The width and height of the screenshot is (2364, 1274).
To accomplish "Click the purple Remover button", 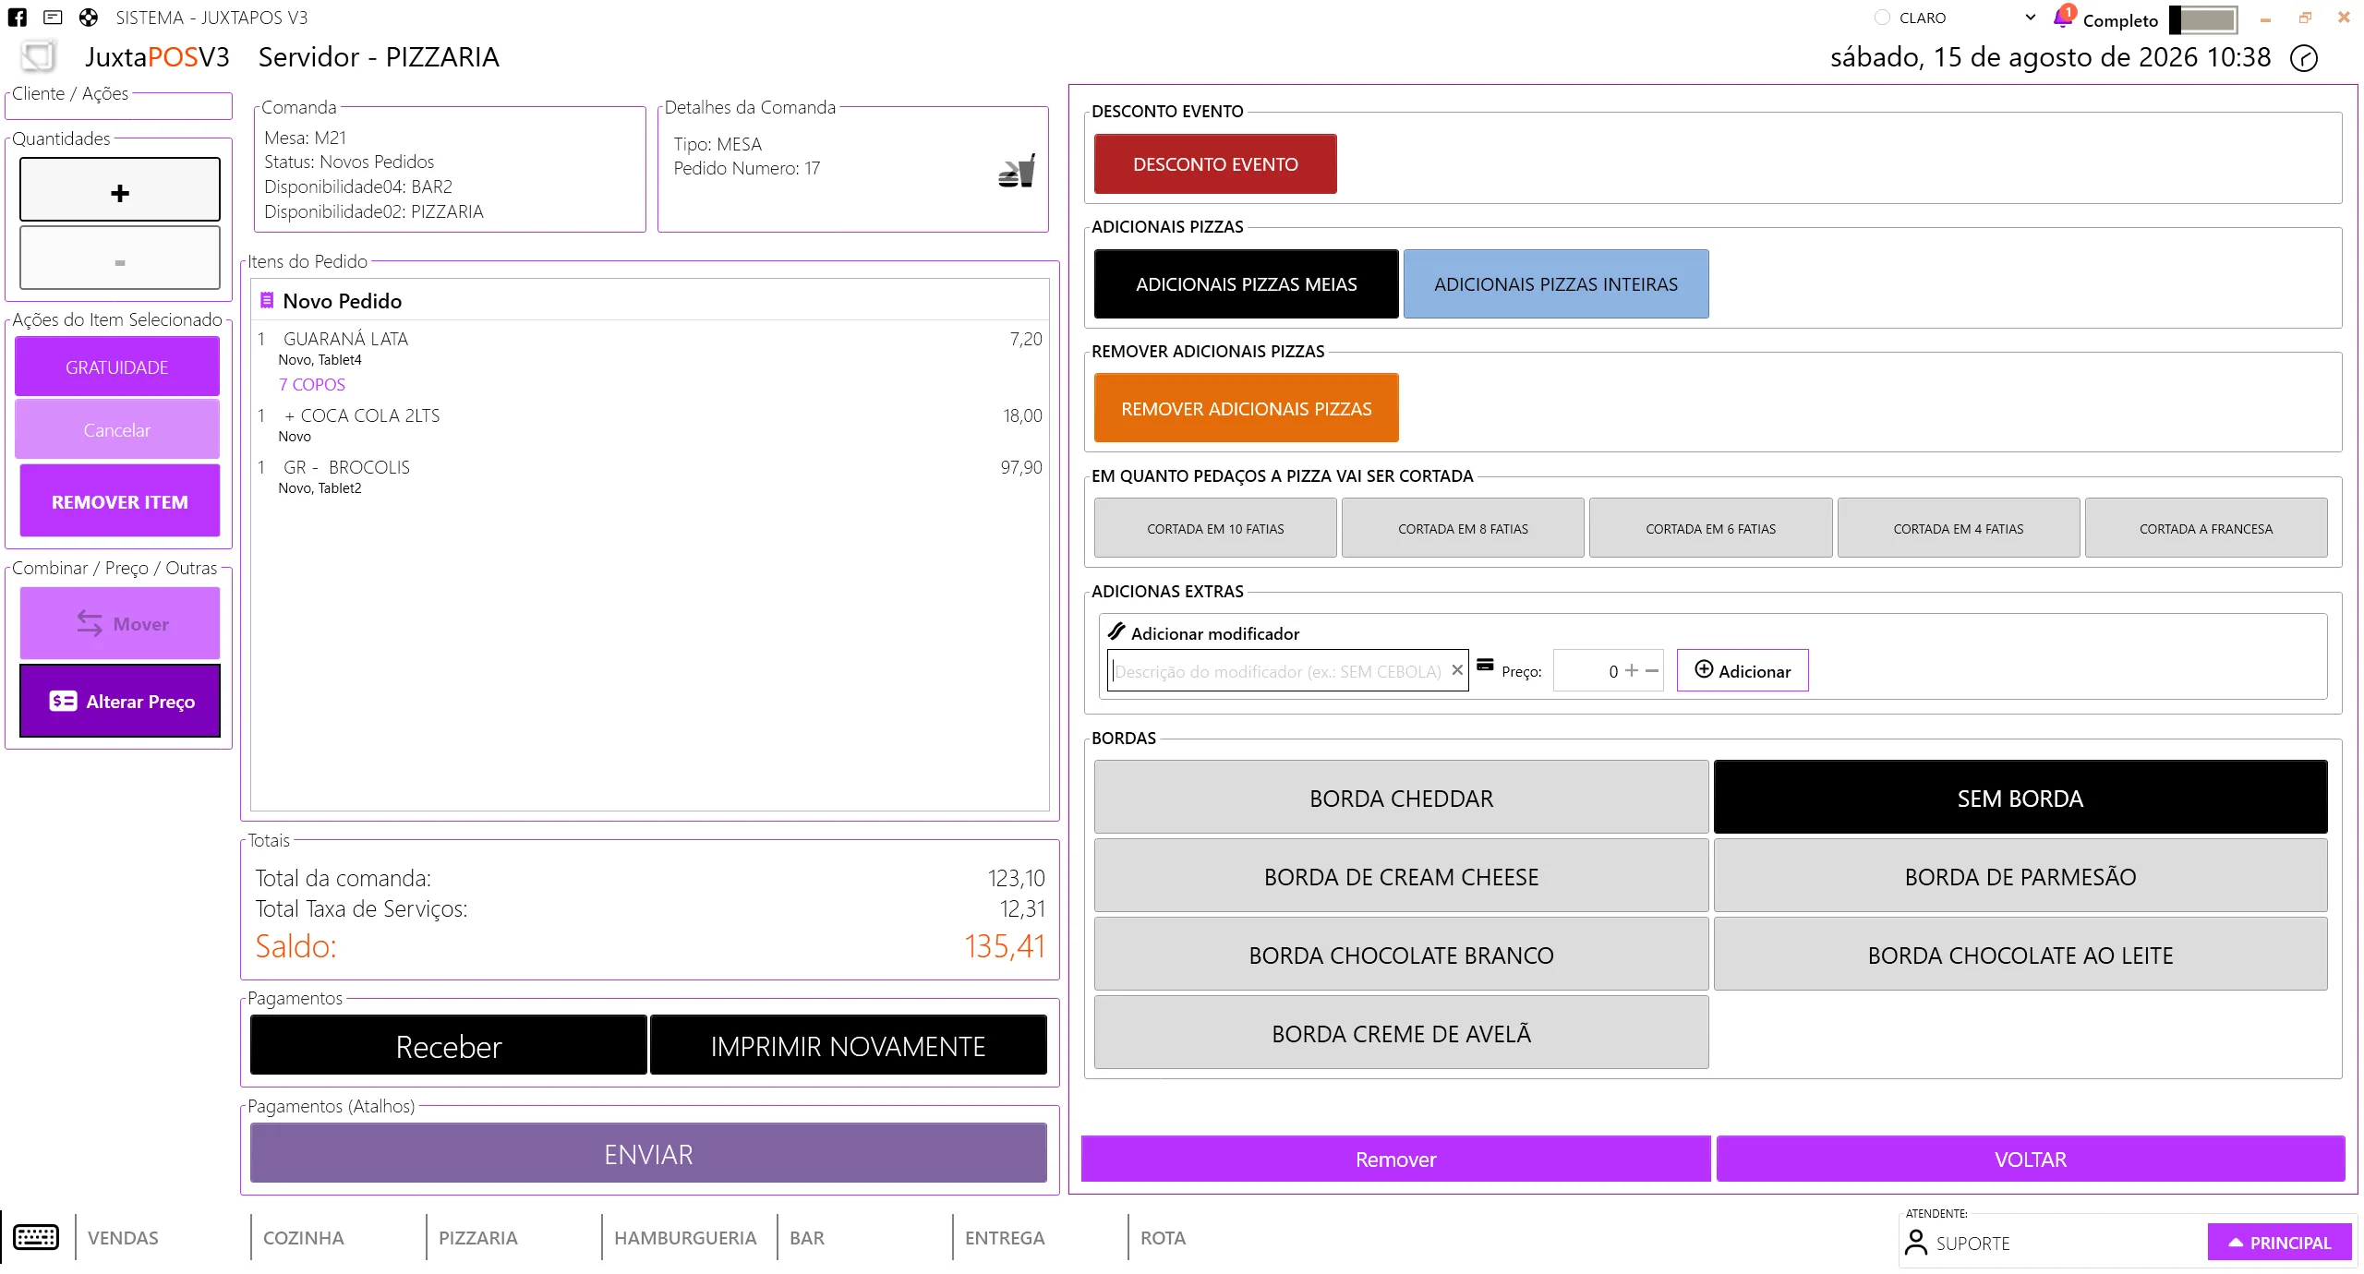I will click(1395, 1159).
